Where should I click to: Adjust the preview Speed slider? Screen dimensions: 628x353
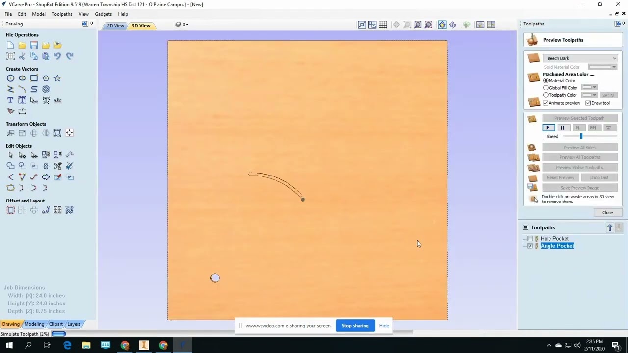[581, 137]
